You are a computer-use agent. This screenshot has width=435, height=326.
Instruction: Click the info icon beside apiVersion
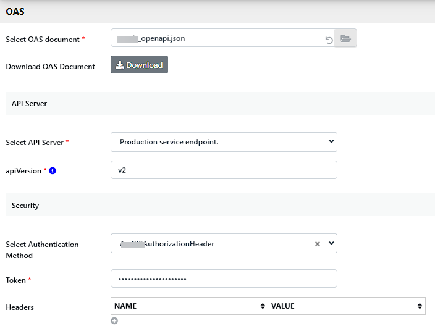53,170
